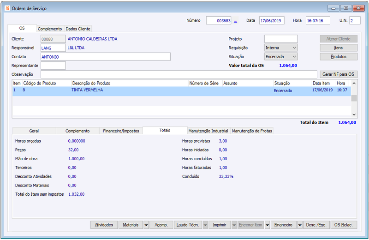Open arrow menu beside Materiais button
The height and width of the screenshot is (240, 369).
tap(146, 225)
